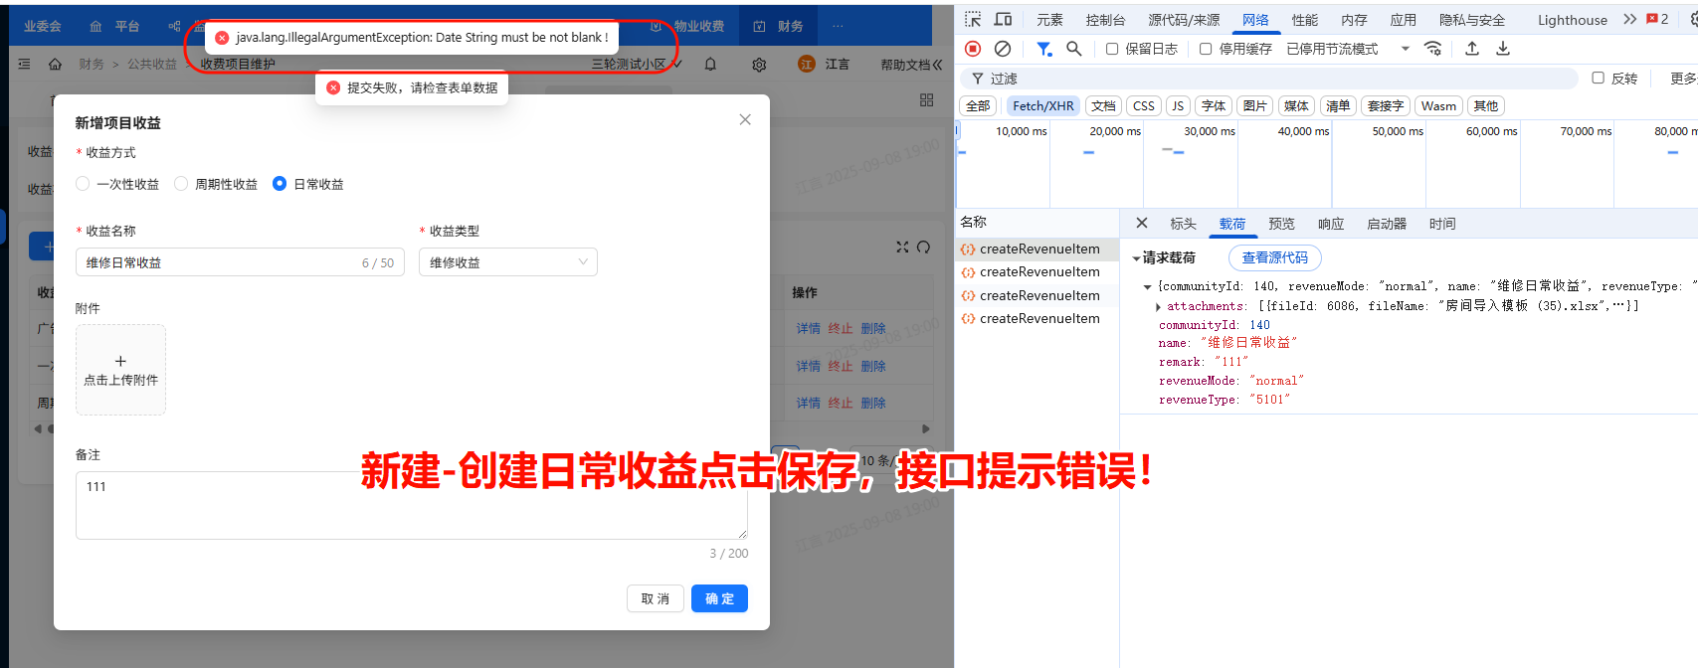Click 删除 link in third row
This screenshot has width=1698, height=668.
[873, 403]
